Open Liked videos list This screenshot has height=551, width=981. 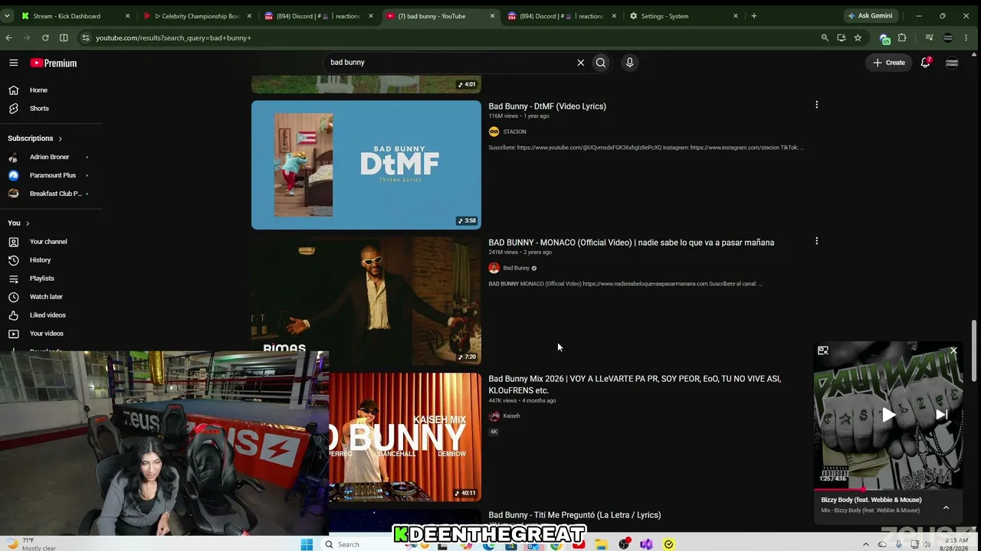click(x=48, y=315)
